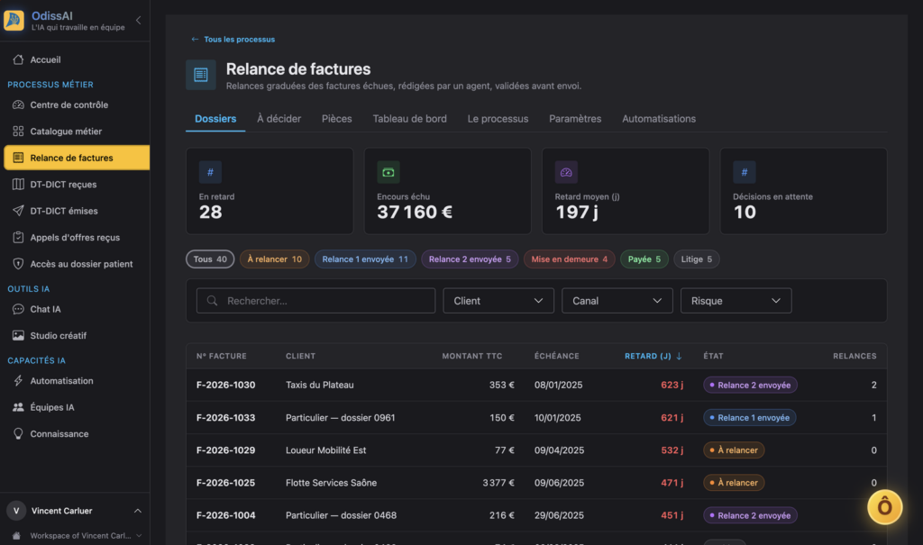Sort by the Retard (J) column header
923x545 pixels.
click(653, 356)
